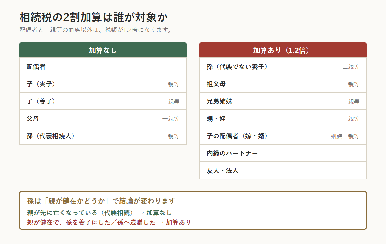Click 一親等 in the 子（実子） row
386x244 pixels.
[x=171, y=84]
